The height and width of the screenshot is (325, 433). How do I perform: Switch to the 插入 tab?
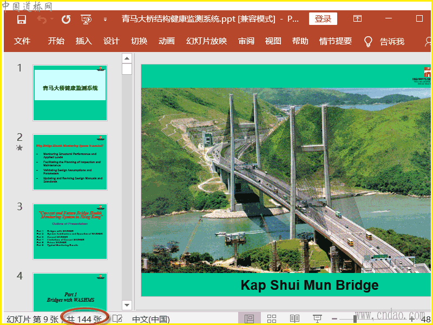[84, 41]
